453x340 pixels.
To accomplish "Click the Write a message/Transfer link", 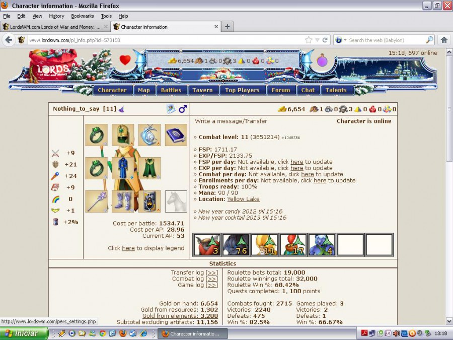I will click(231, 121).
